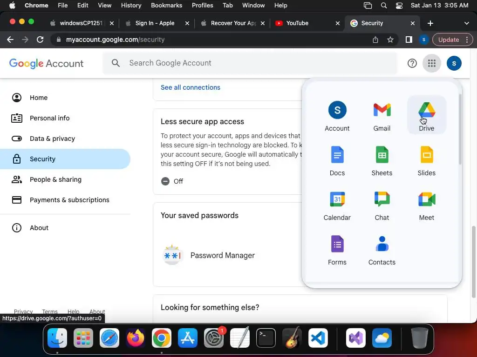Open the help question-mark icon

click(x=412, y=63)
